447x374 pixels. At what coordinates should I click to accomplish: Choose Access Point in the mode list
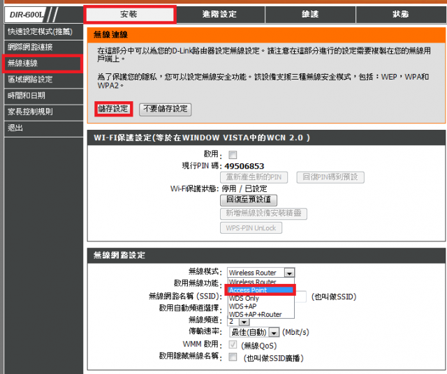click(x=261, y=290)
